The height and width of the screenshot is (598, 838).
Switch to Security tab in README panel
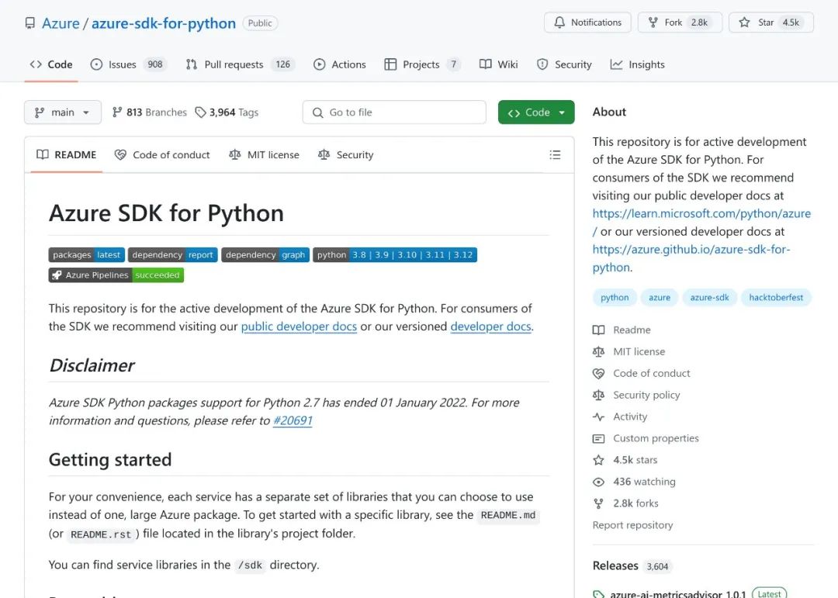(346, 155)
